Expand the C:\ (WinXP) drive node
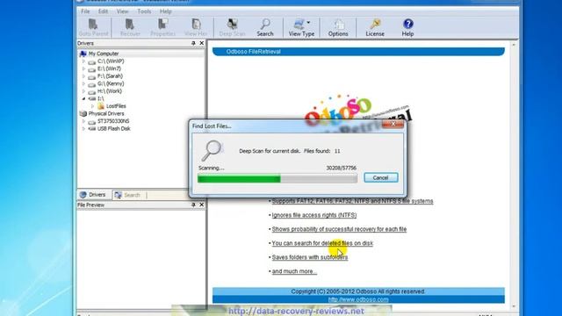 click(84, 61)
